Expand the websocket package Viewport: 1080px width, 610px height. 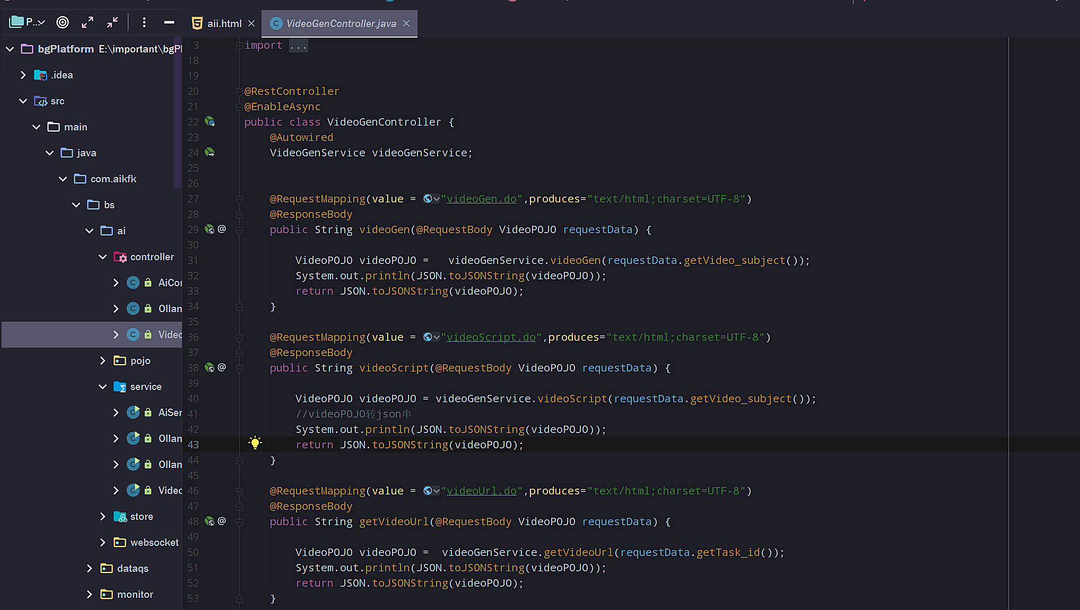(x=102, y=542)
